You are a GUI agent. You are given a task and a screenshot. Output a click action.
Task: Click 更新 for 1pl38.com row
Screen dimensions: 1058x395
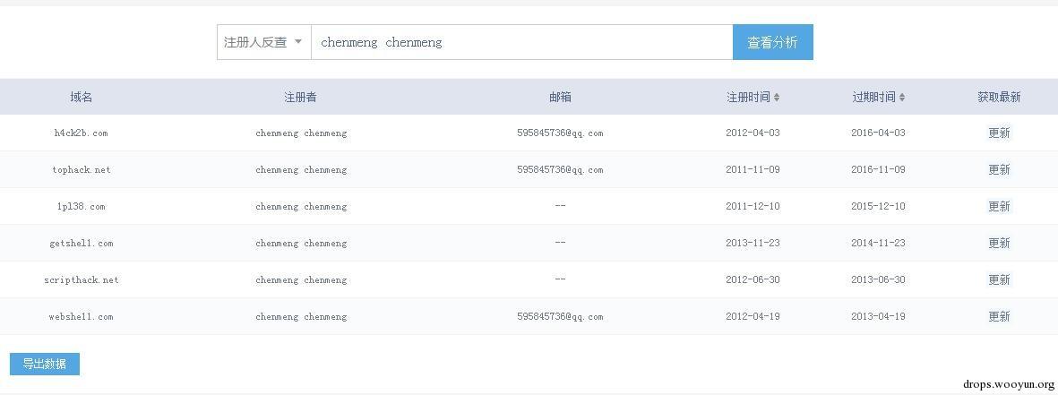pyautogui.click(x=999, y=206)
